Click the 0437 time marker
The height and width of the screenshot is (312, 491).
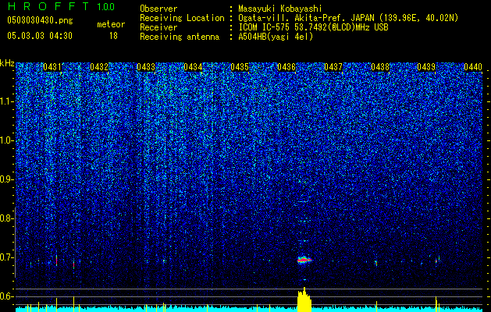coord(333,67)
